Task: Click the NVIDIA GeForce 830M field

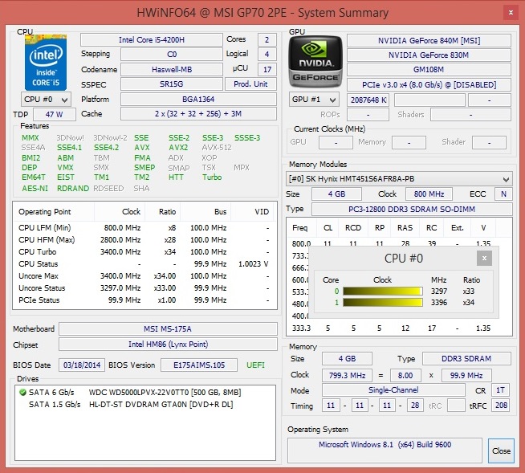Action: (429, 55)
